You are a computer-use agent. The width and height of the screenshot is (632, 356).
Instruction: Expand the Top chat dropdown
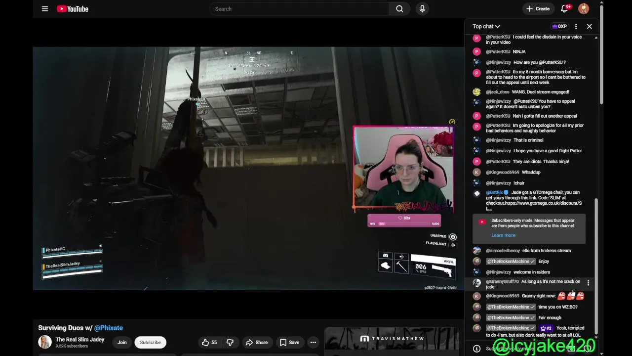(486, 26)
